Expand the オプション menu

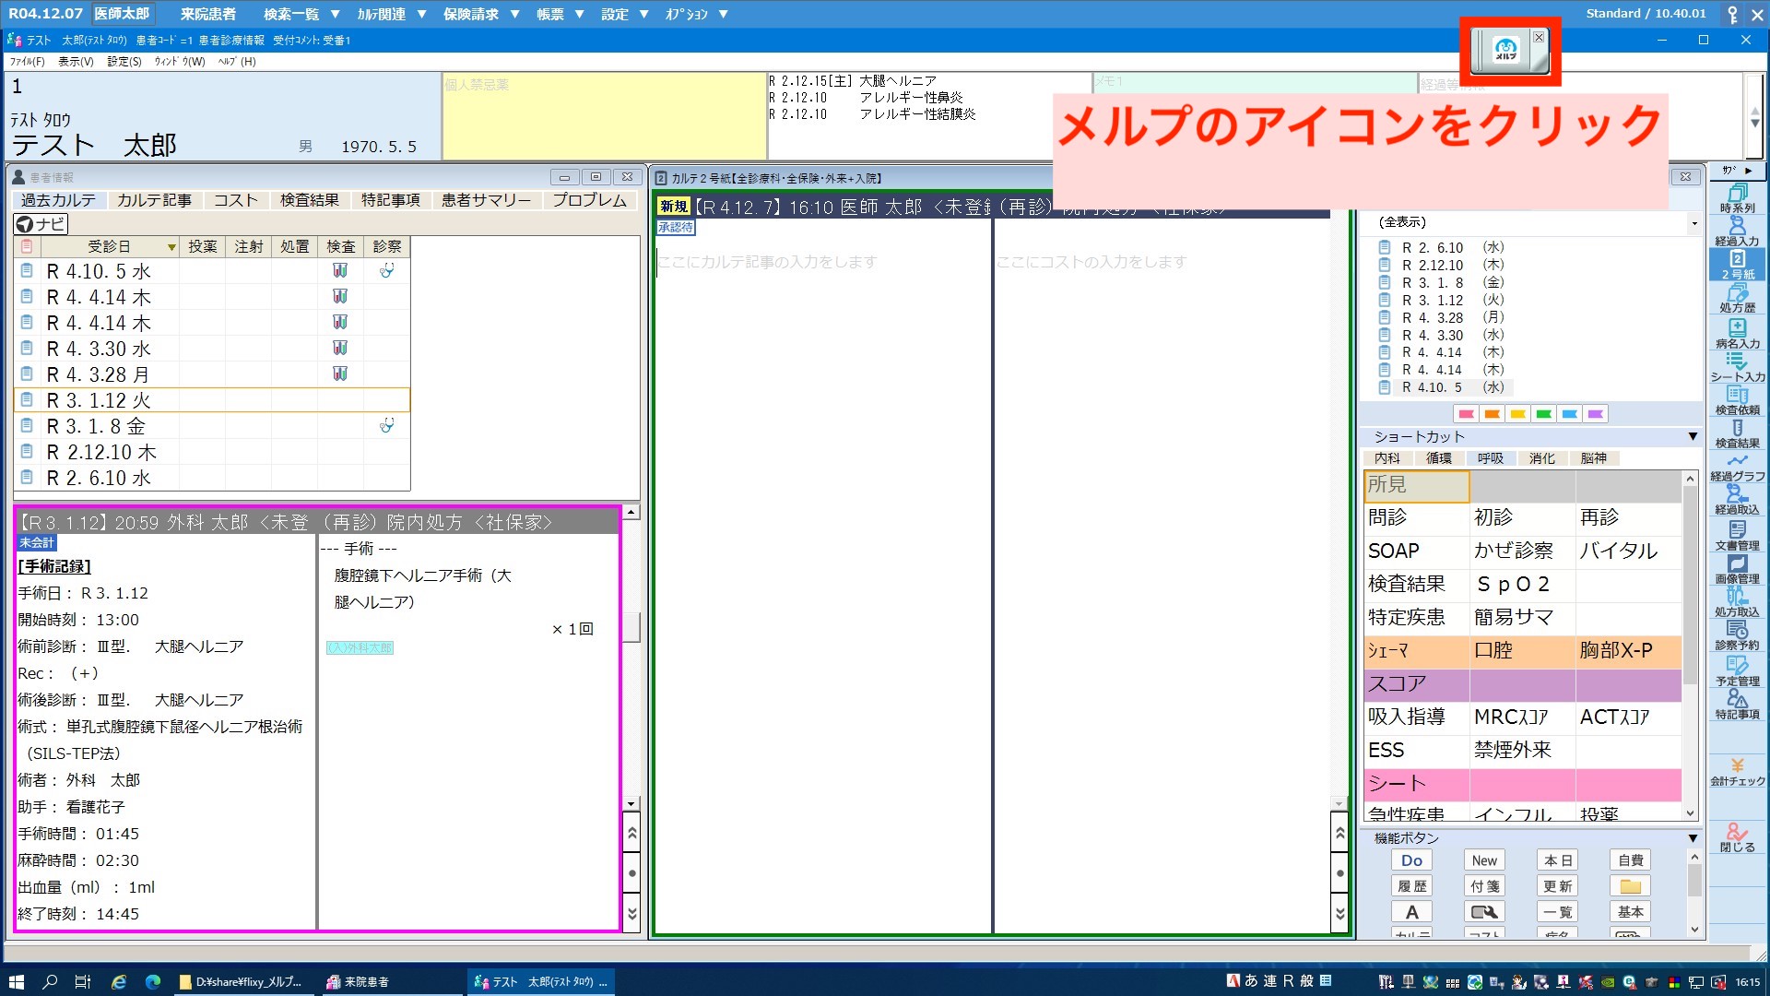tap(697, 14)
